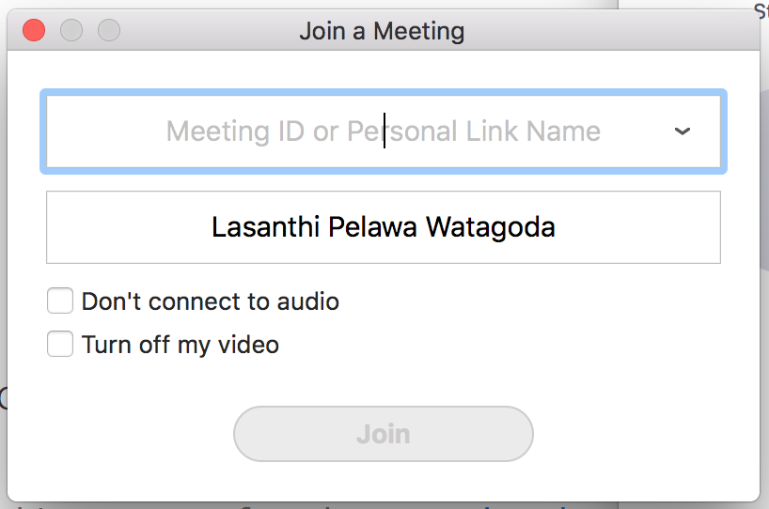Enable the Turn off my video checkbox
The width and height of the screenshot is (769, 509).
(60, 344)
